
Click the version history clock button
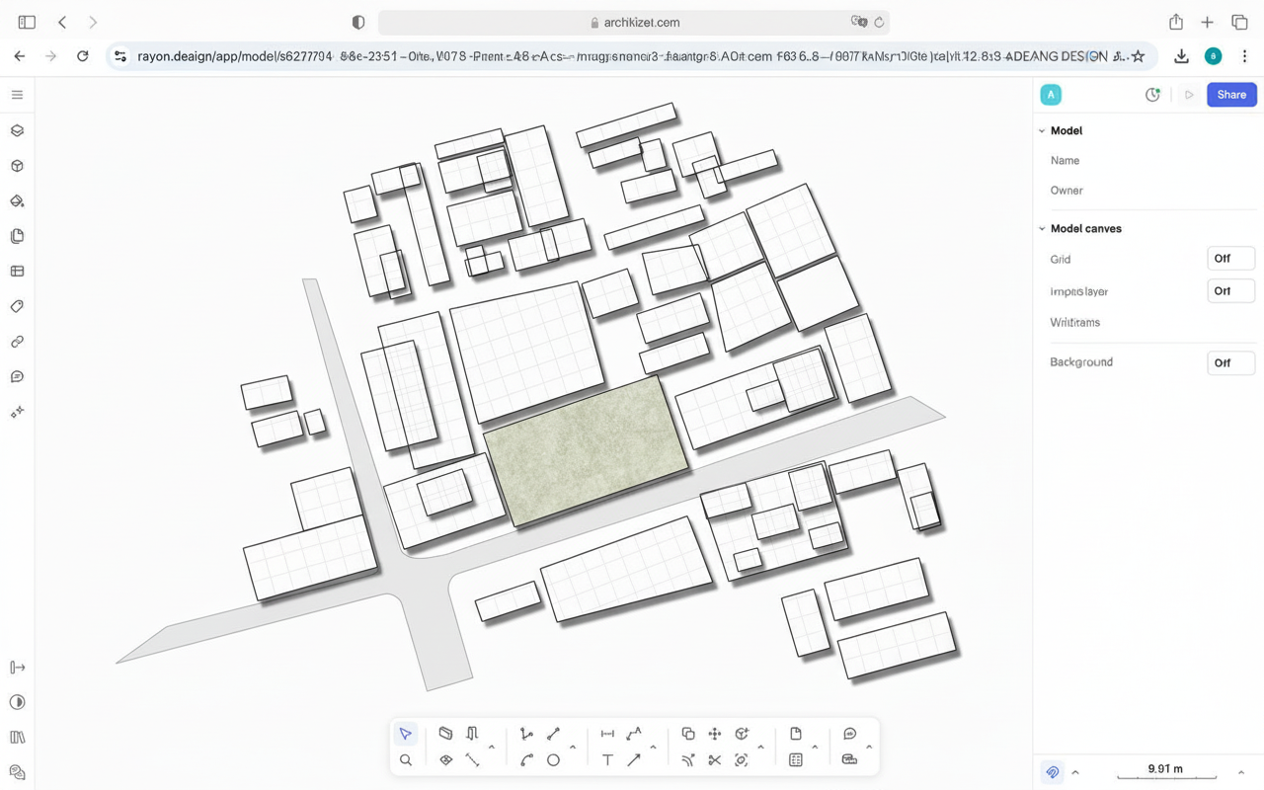point(1152,95)
